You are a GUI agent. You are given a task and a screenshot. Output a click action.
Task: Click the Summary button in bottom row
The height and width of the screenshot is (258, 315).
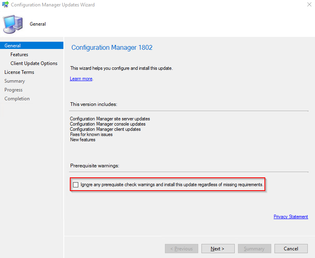coord(254,248)
